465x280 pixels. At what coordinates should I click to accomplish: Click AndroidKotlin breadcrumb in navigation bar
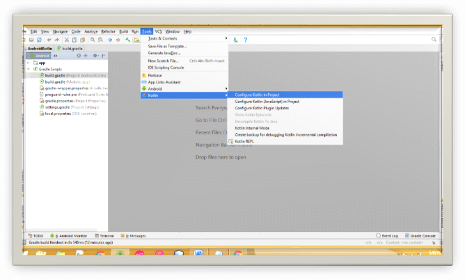pos(40,48)
